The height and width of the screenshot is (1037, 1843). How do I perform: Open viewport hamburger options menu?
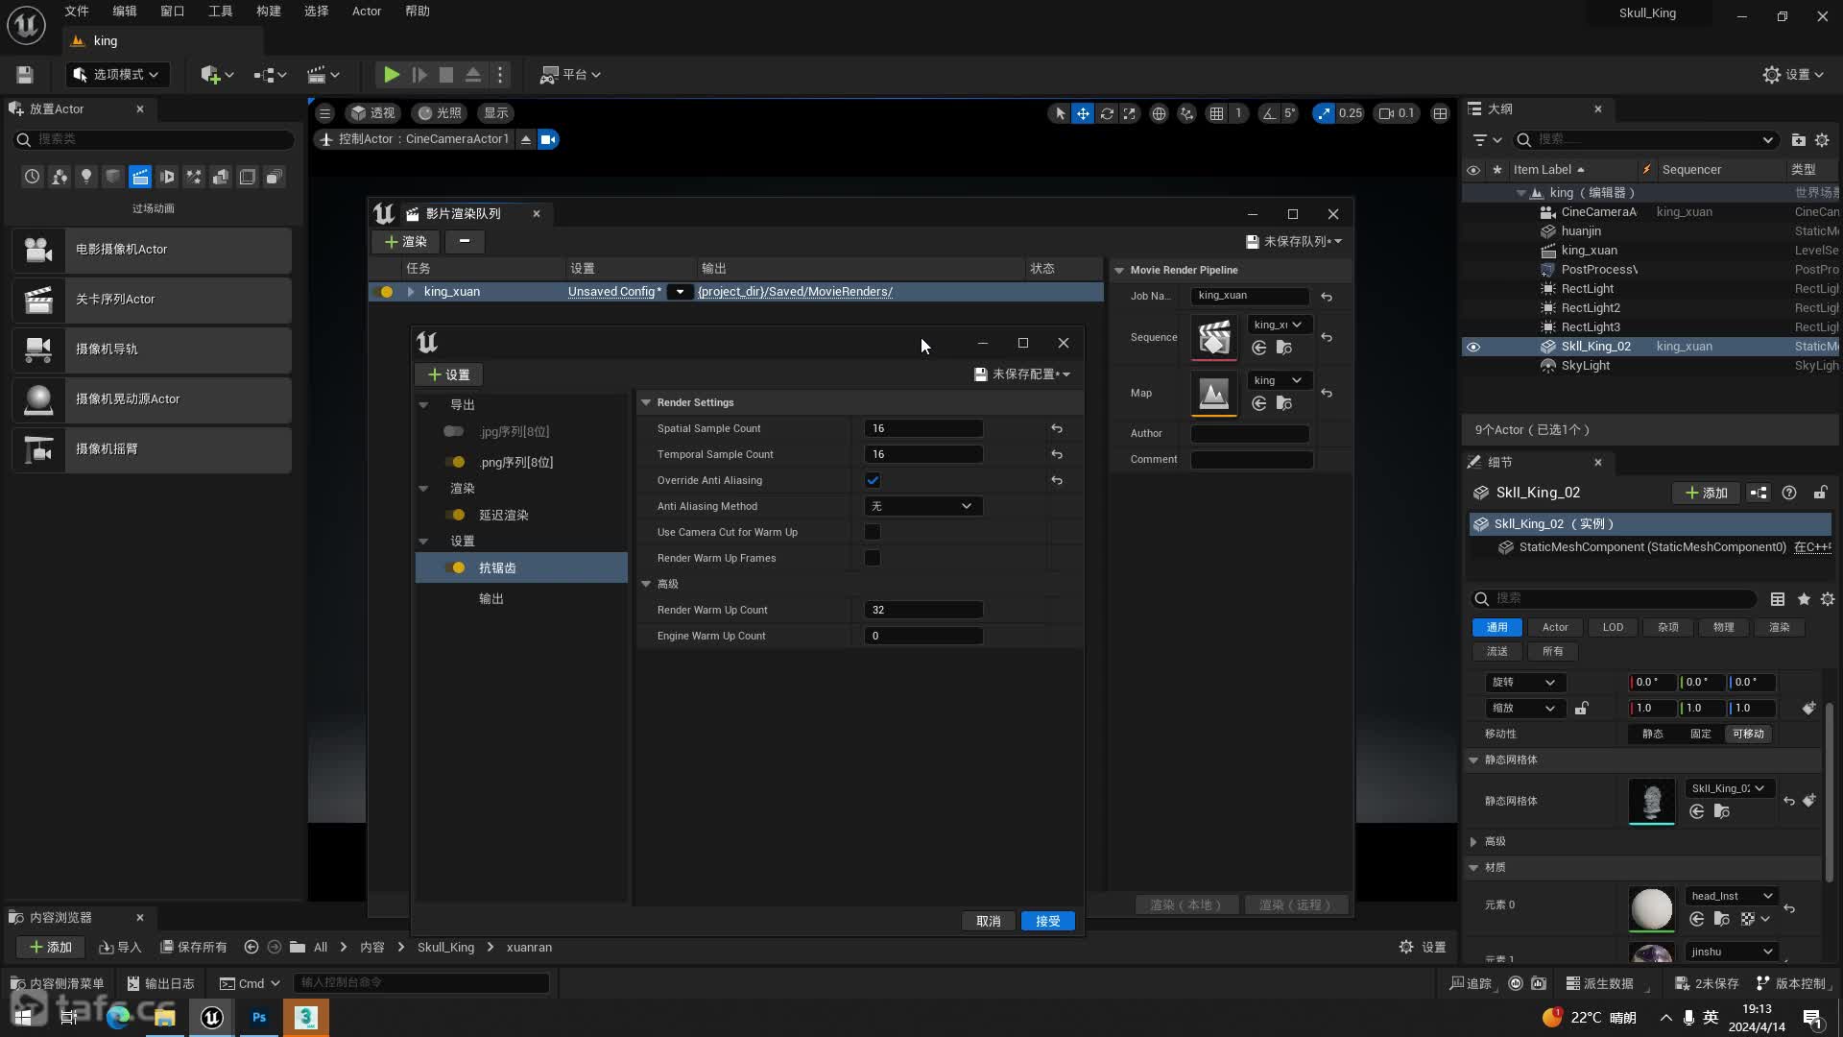pyautogui.click(x=324, y=113)
